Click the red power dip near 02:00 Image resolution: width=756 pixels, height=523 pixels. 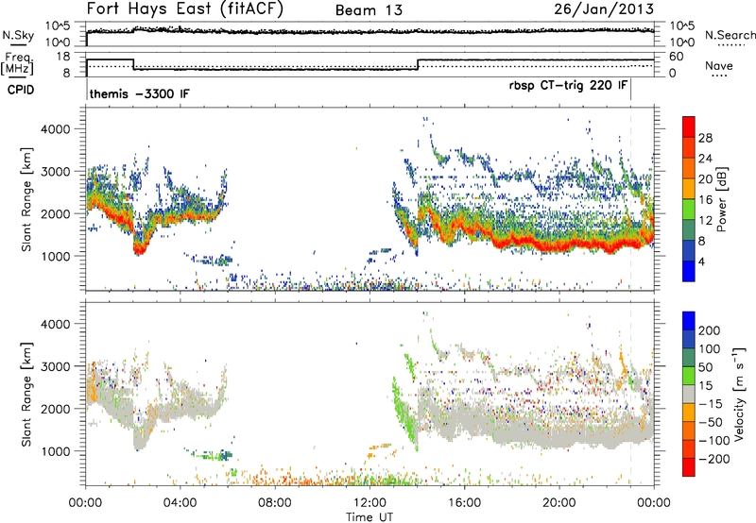pos(140,248)
